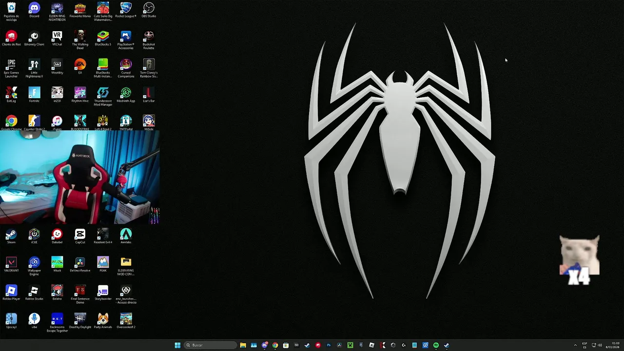Screen dimensions: 624x351
Task: Open PlayStation Accessories shortcut
Action: pyautogui.click(x=126, y=40)
